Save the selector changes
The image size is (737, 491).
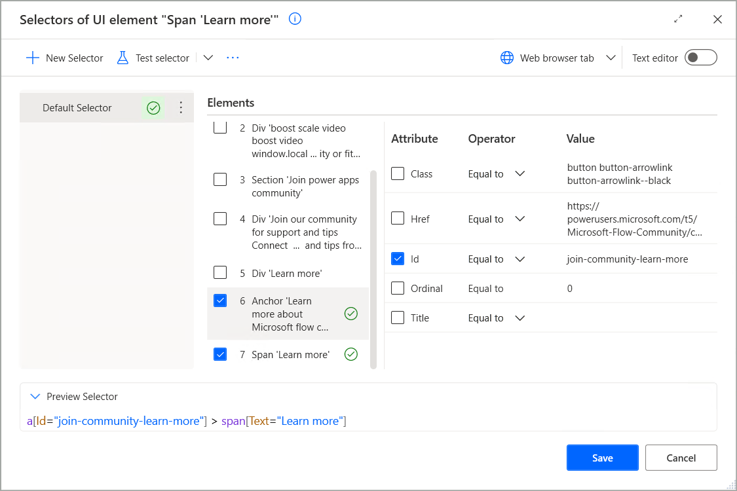[602, 457]
